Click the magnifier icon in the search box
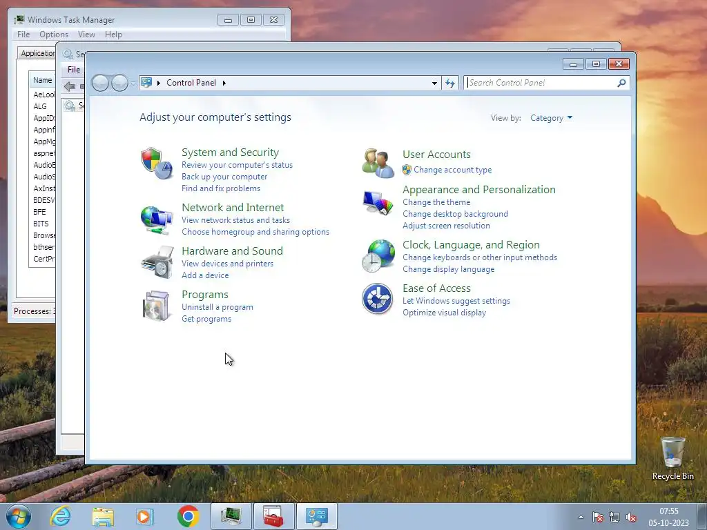The image size is (707, 530). pos(621,83)
